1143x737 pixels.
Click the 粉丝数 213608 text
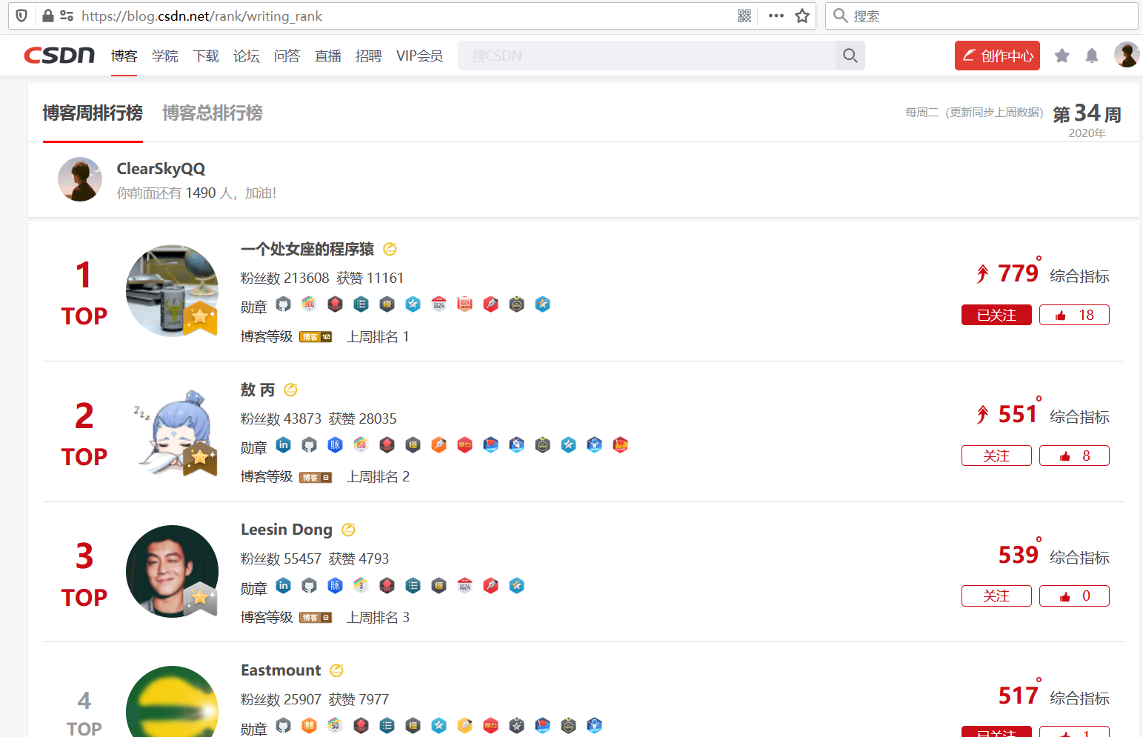tap(285, 278)
